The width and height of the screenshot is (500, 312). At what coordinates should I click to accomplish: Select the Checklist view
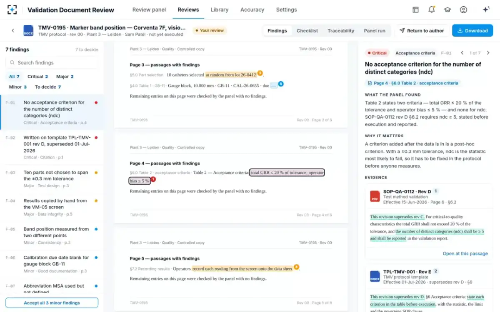coord(307,31)
